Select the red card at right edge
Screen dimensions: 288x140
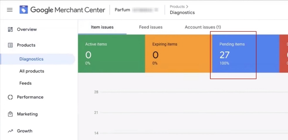284,54
